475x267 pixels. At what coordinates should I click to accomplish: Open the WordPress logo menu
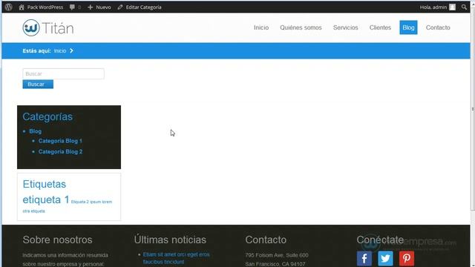pyautogui.click(x=8, y=7)
